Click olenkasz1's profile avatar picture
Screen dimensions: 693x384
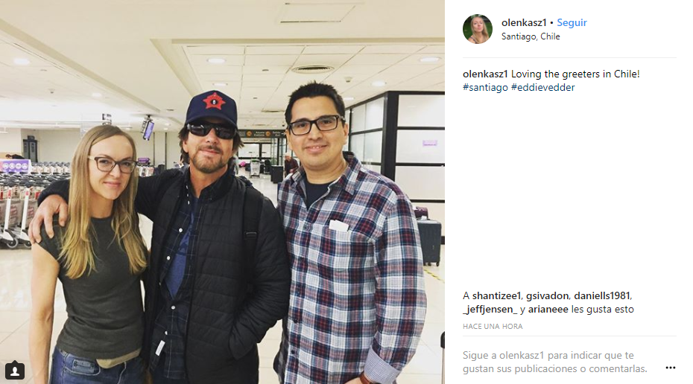(478, 29)
